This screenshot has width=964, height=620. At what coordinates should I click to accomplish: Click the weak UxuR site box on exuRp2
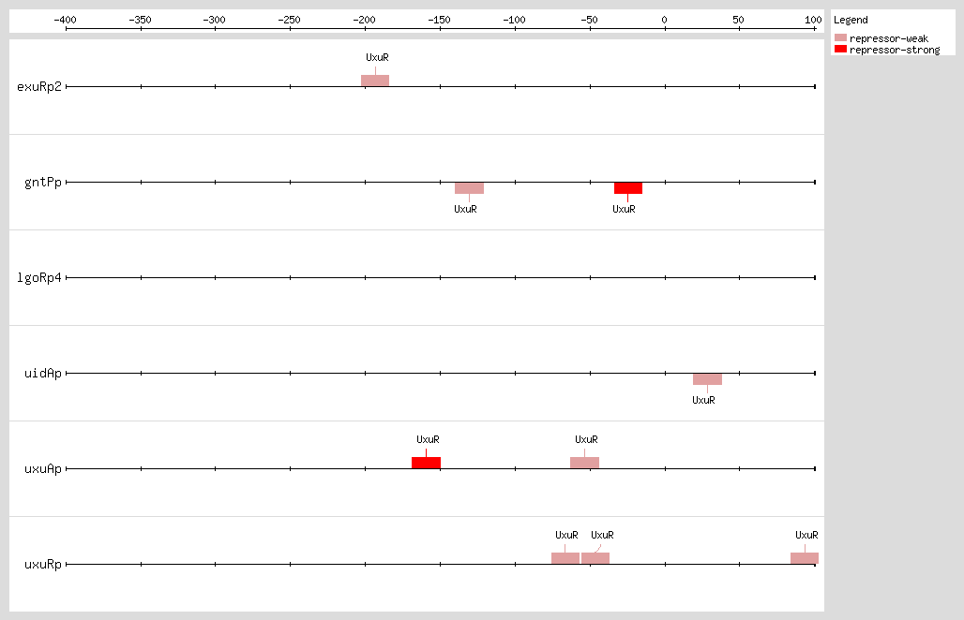pos(375,81)
